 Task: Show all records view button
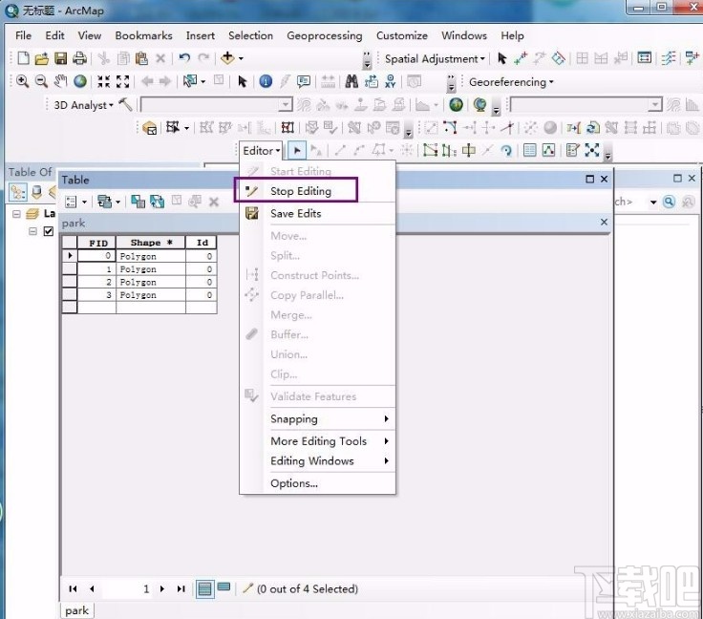[x=204, y=588]
